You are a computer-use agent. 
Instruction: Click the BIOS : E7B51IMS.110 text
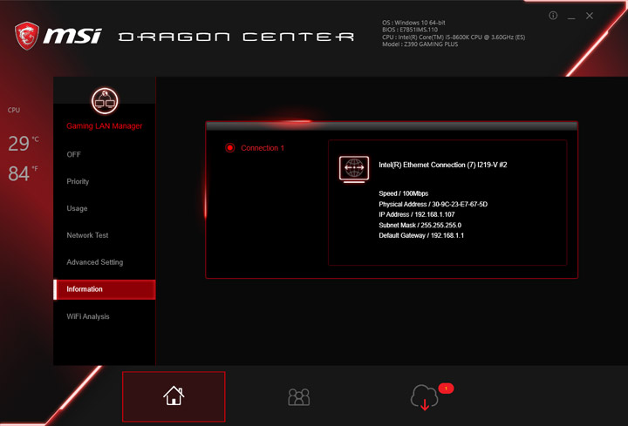[x=410, y=30]
